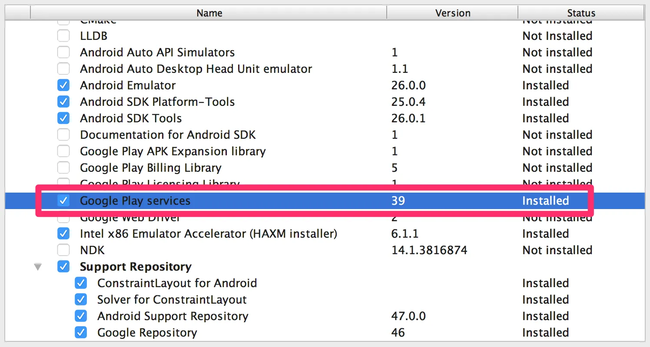Untick Intel x86 Emulator Accelerator checkbox
The image size is (650, 347).
63,234
